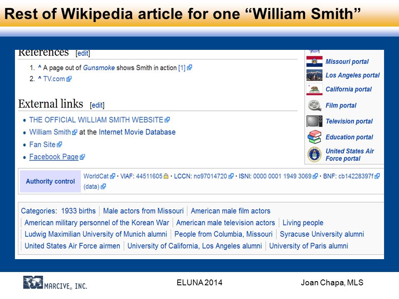The height and width of the screenshot is (299, 399).
Task: Open the Living people category
Action: 303,223
